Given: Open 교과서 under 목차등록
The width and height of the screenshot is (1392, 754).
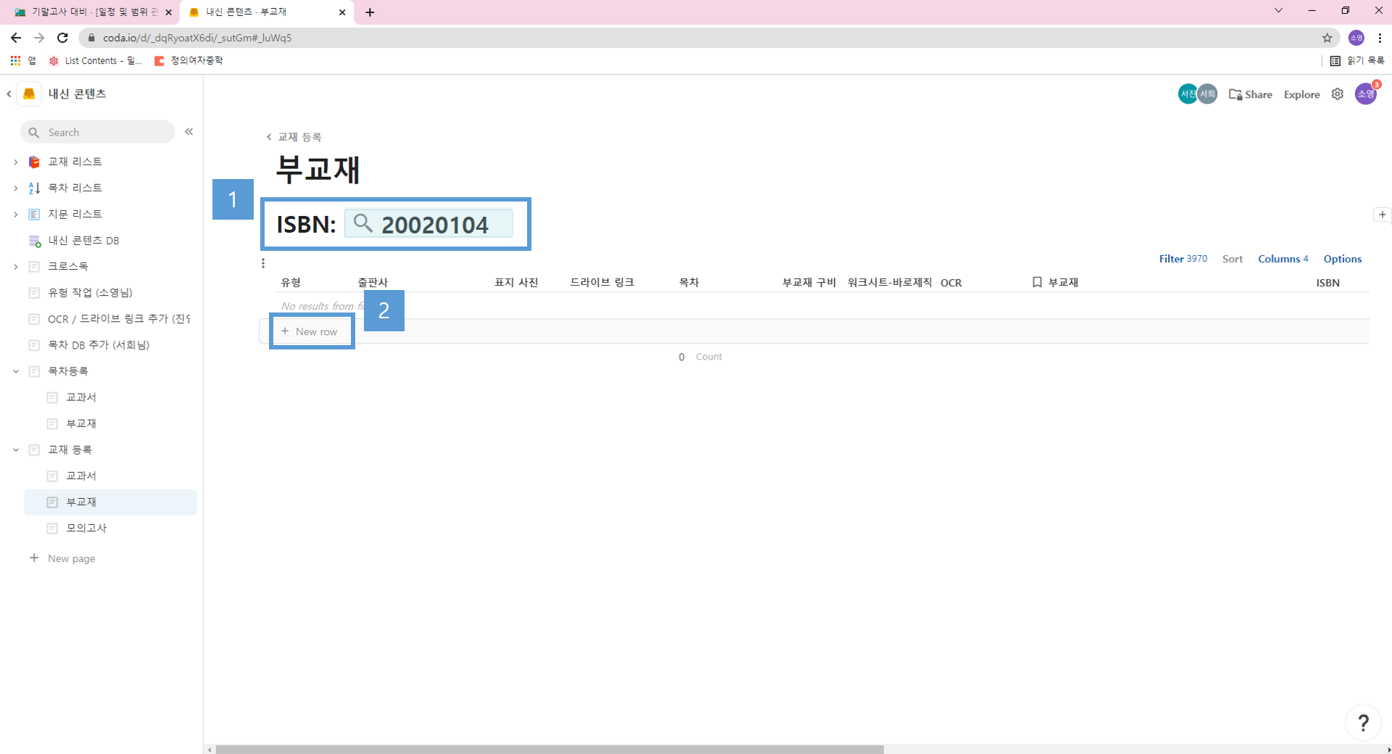Looking at the screenshot, I should 81,397.
